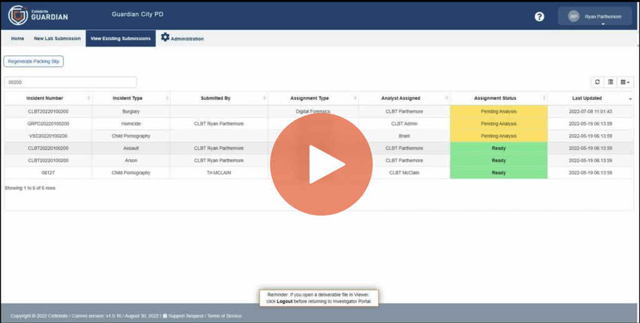Toggle Last Updated descending sort arrow
Viewport: 640px width, 323px height.
point(630,99)
